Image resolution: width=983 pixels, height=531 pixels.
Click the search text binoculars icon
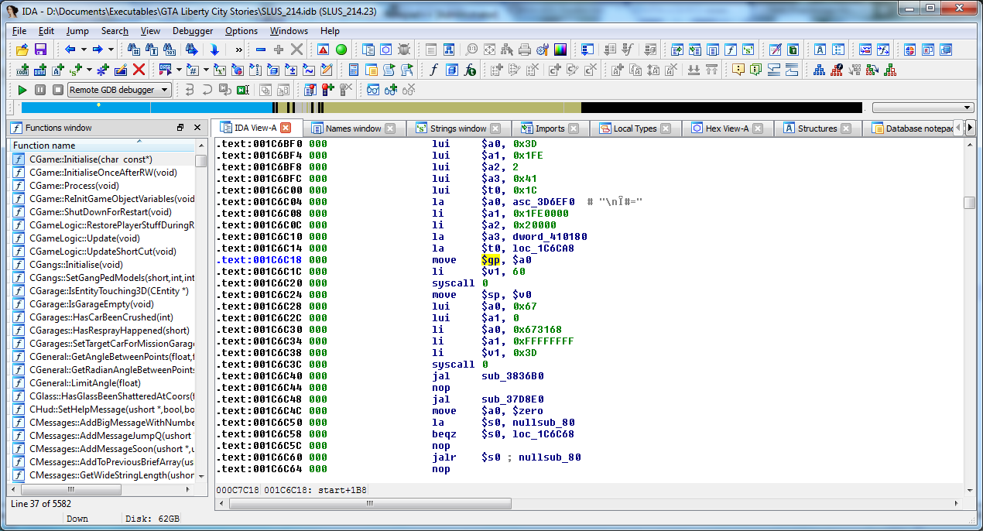tap(152, 50)
